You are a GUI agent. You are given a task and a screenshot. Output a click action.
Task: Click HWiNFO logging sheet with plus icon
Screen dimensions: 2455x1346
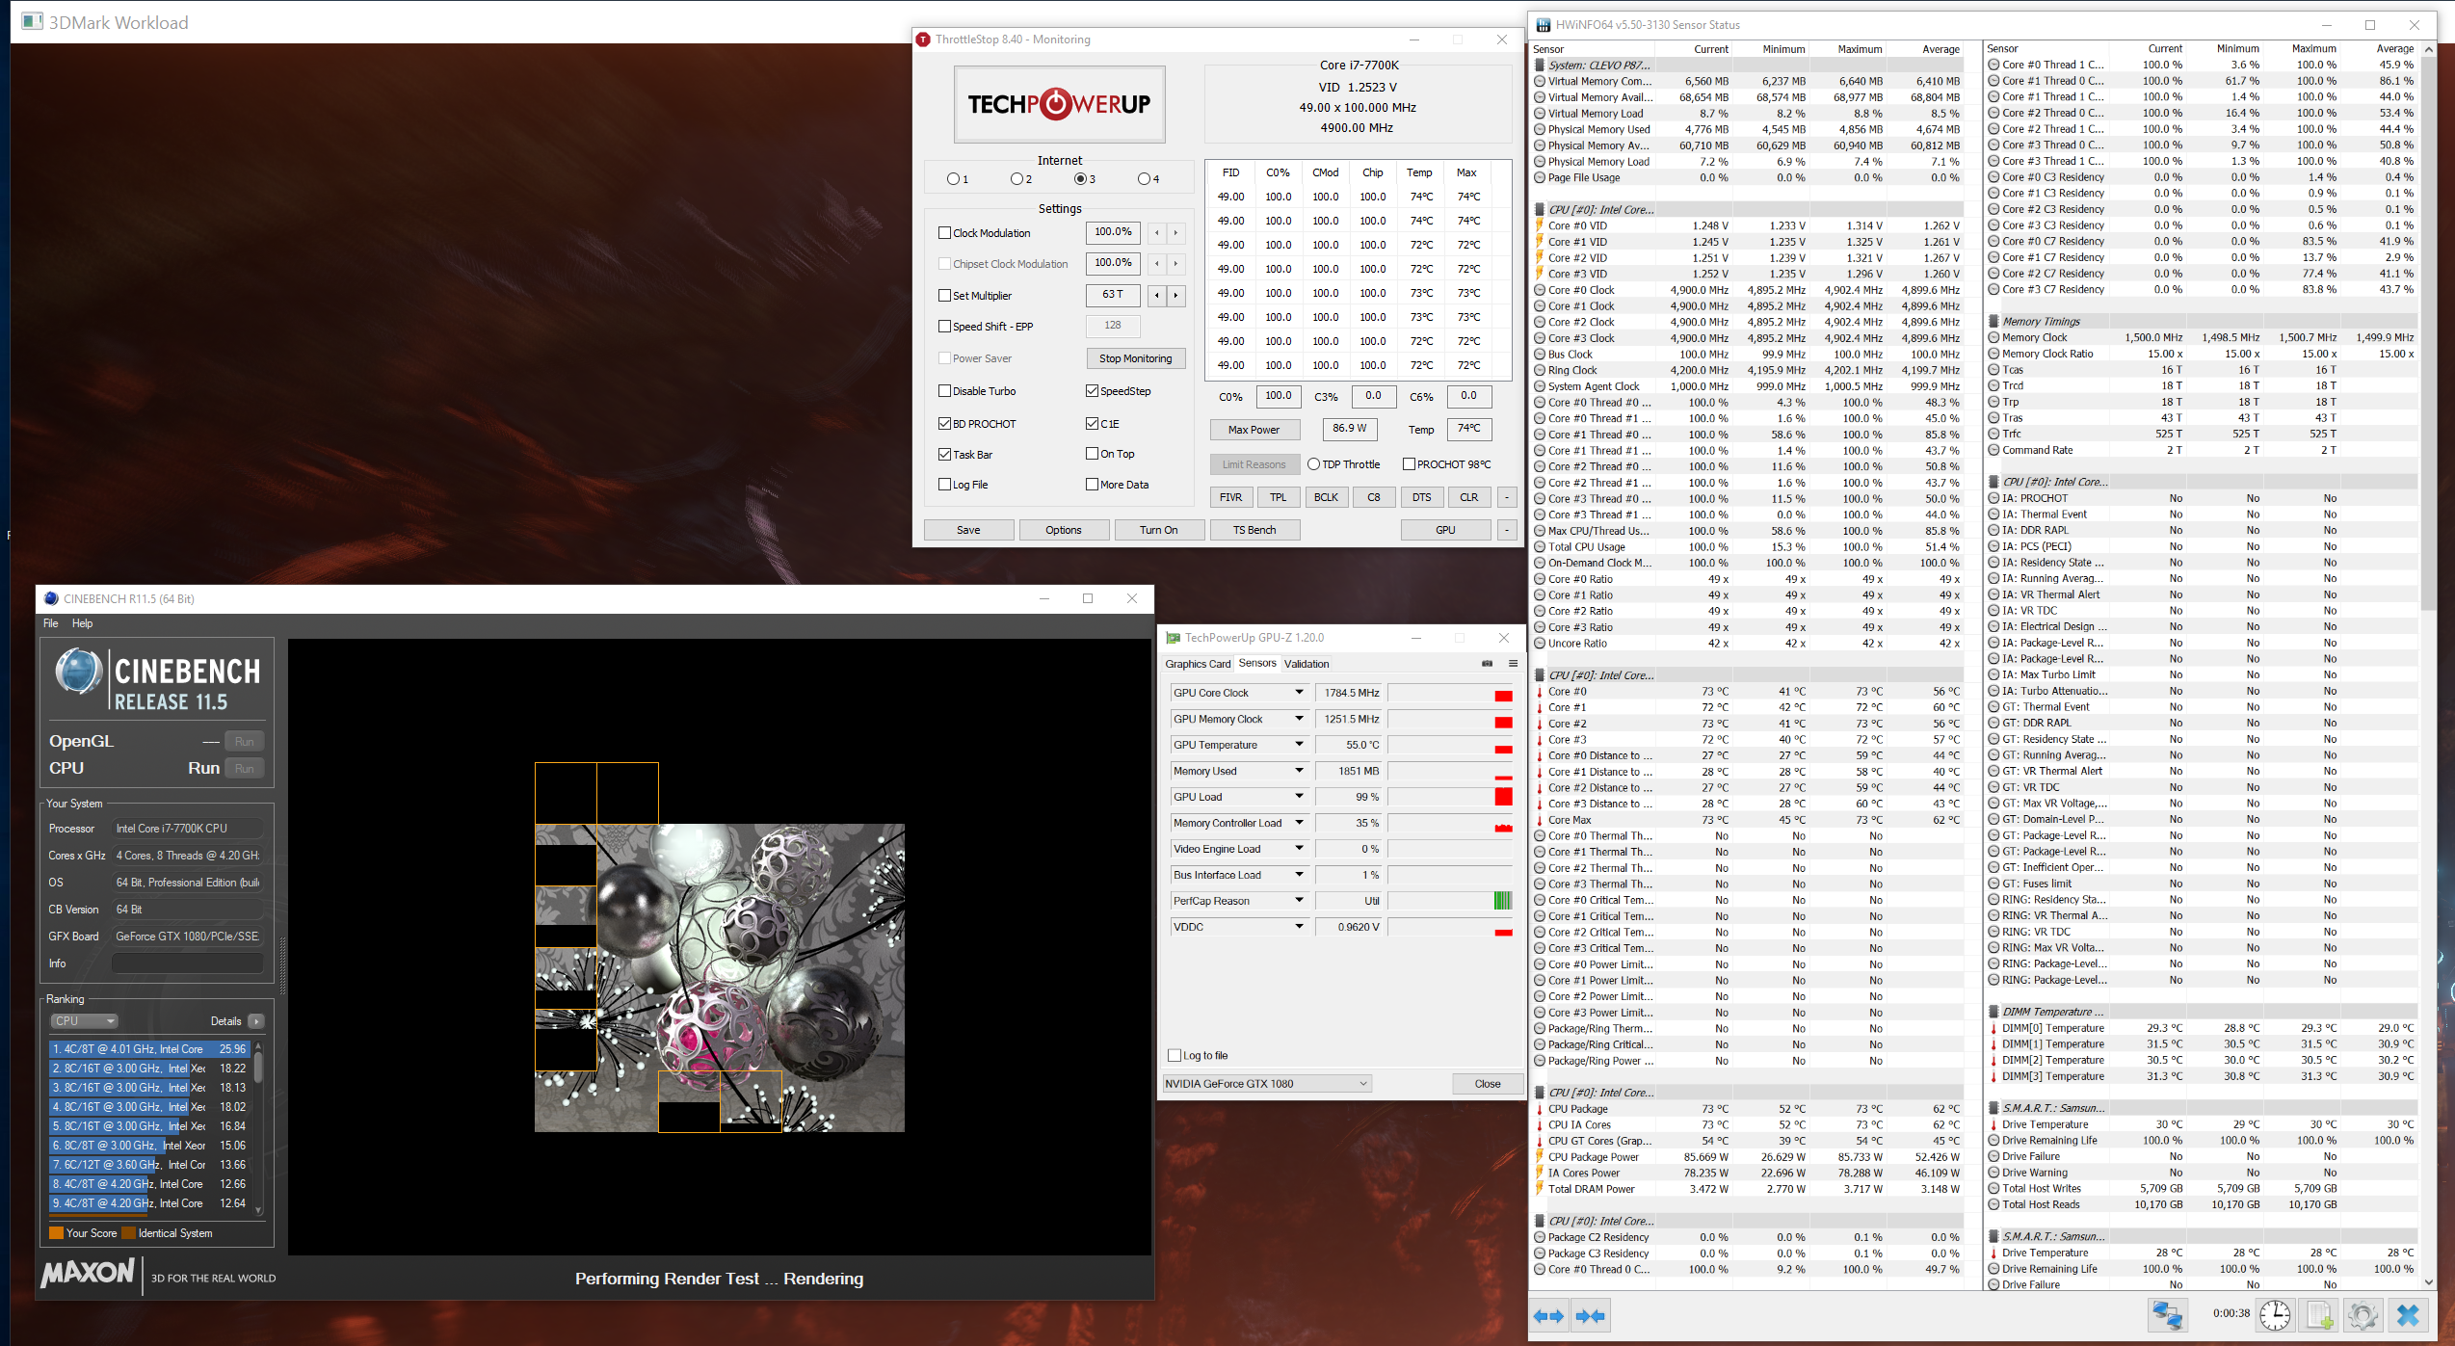pos(2319,1315)
